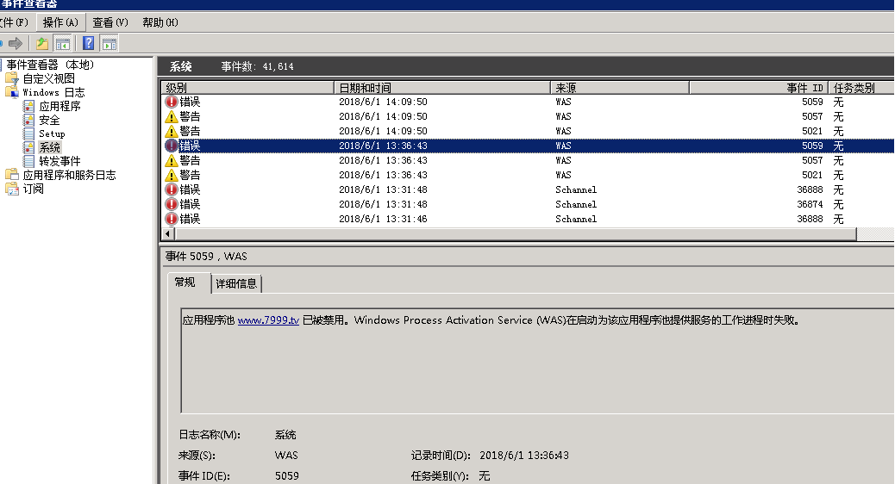Click the Windows 日志 folder icon
The width and height of the screenshot is (895, 484).
[12, 92]
